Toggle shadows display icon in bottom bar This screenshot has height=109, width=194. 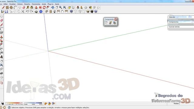(2, 104)
